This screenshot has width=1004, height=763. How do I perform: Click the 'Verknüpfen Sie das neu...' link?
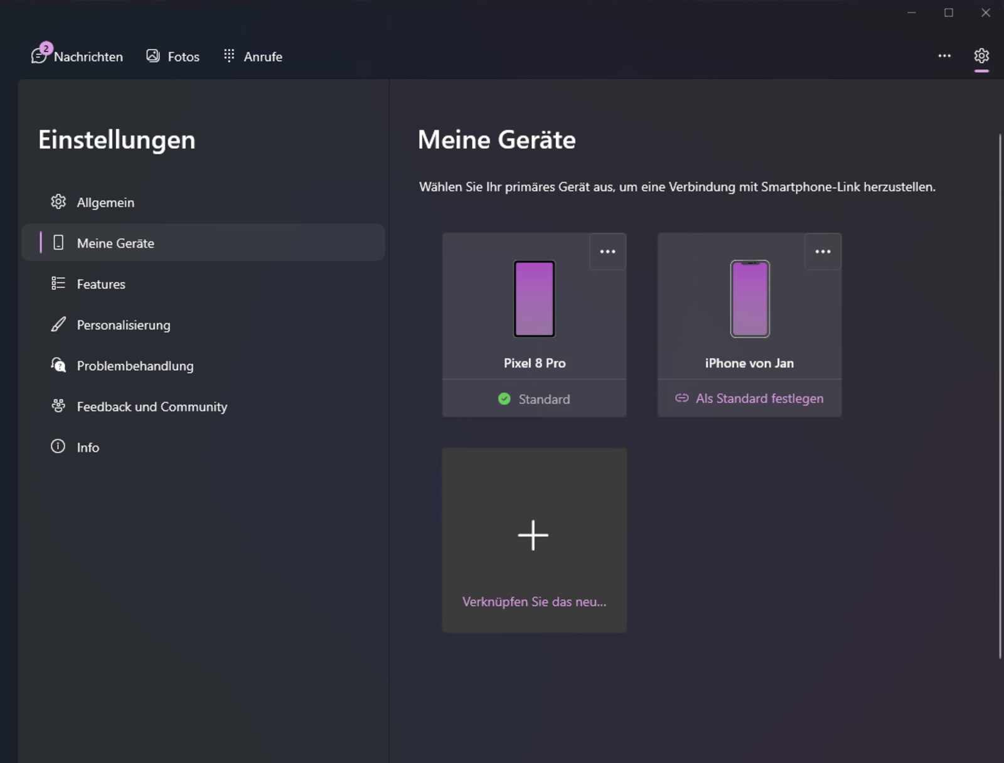click(x=534, y=602)
